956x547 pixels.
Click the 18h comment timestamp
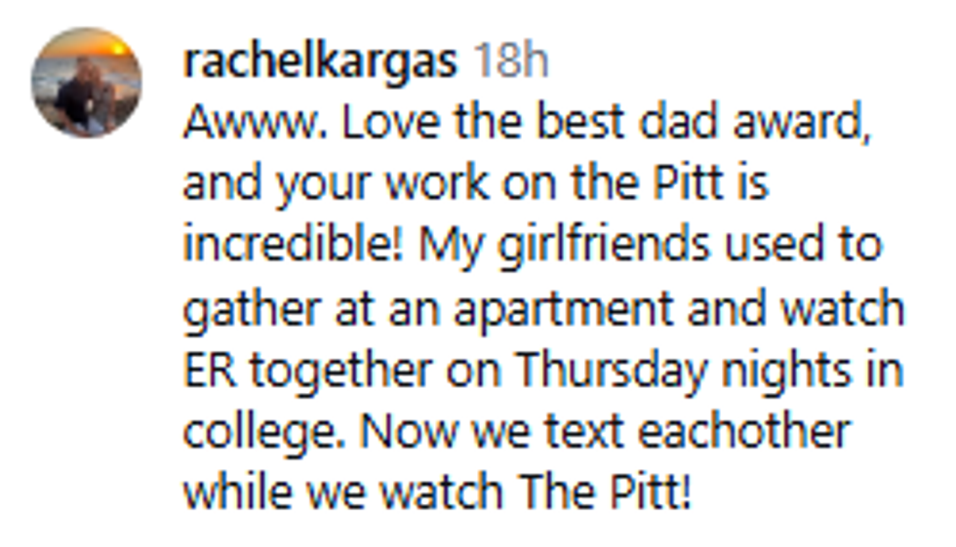(510, 62)
